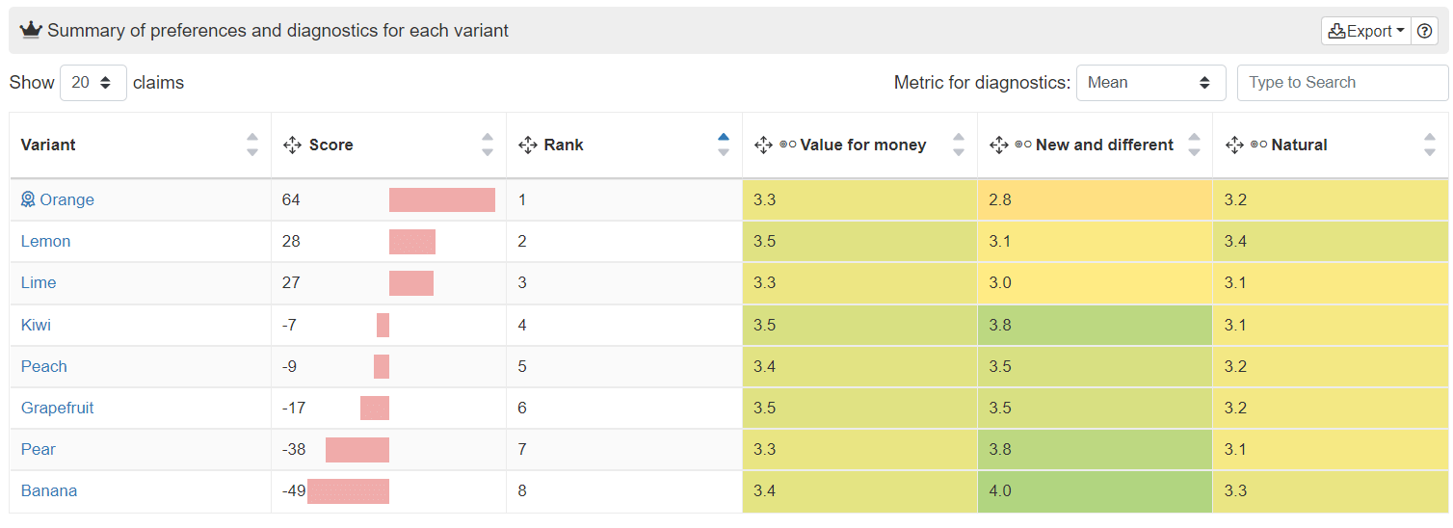Viewport: 1453px width, 528px height.
Task: Click Lemon's Value for money cell 3.5
Action: click(859, 241)
